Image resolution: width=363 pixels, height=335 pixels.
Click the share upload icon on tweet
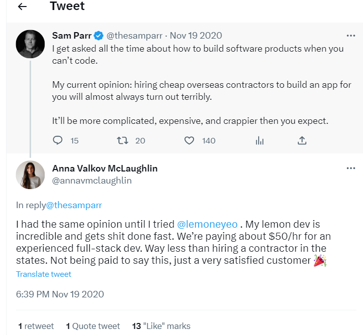tap(302, 140)
